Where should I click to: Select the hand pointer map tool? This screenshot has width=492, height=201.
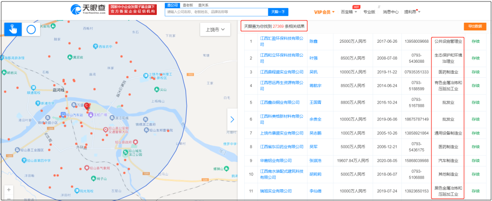click(13, 30)
